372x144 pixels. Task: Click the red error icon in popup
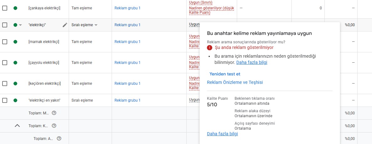point(210,48)
